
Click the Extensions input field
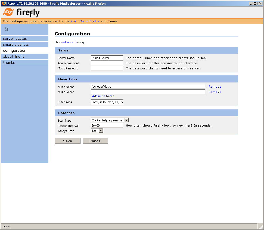(x=107, y=102)
